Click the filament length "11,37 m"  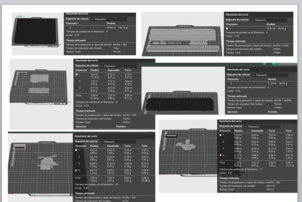coord(272,83)
